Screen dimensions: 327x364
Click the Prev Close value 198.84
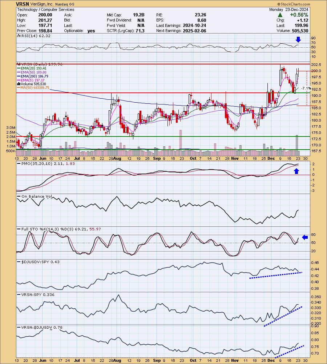pyautogui.click(x=45, y=31)
